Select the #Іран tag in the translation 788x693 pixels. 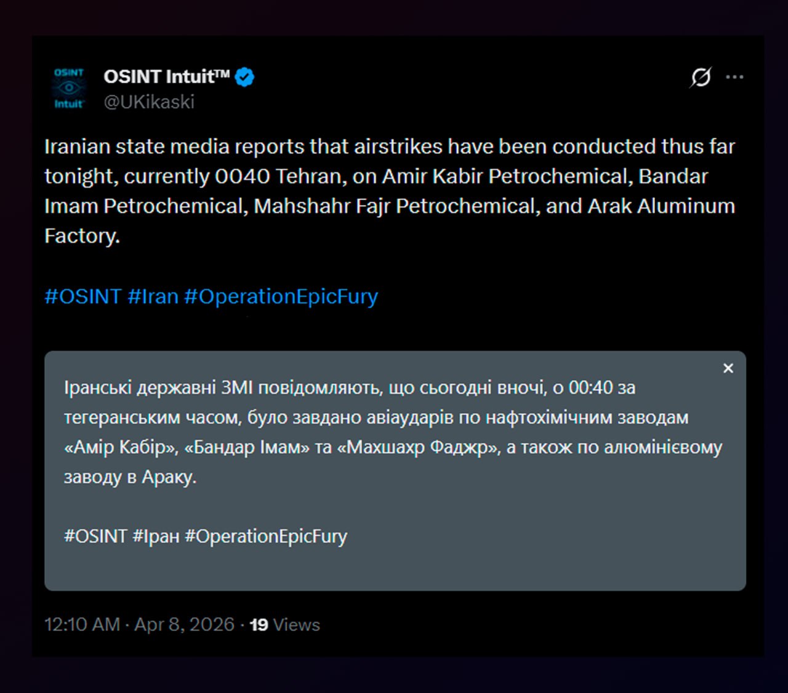coord(156,536)
